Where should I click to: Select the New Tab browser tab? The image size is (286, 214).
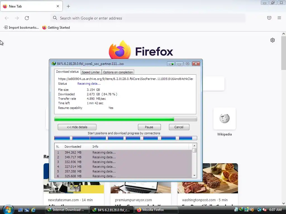click(x=31, y=6)
